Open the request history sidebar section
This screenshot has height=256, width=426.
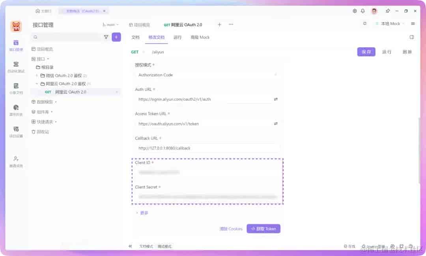16,110
